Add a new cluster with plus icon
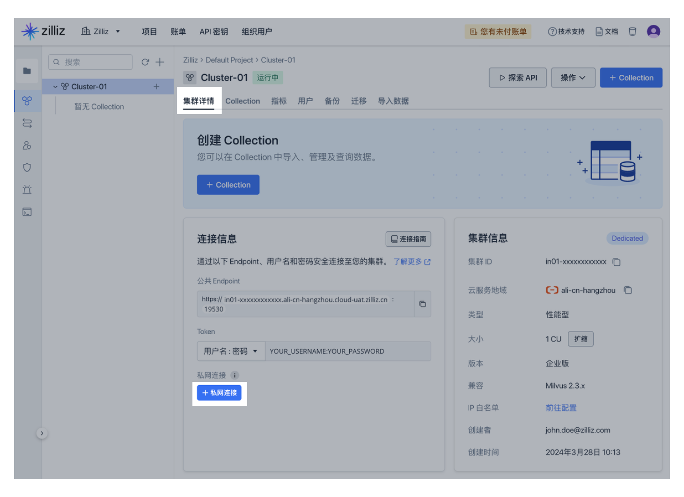 160,62
